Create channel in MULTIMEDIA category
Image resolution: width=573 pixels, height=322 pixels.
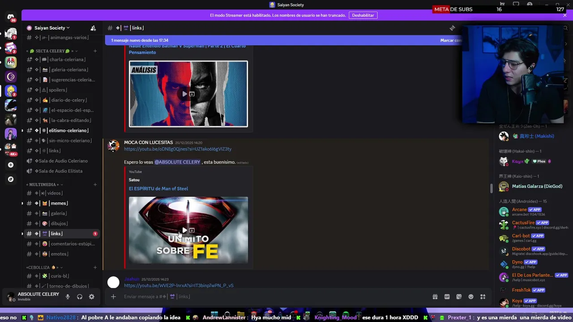pos(95,184)
